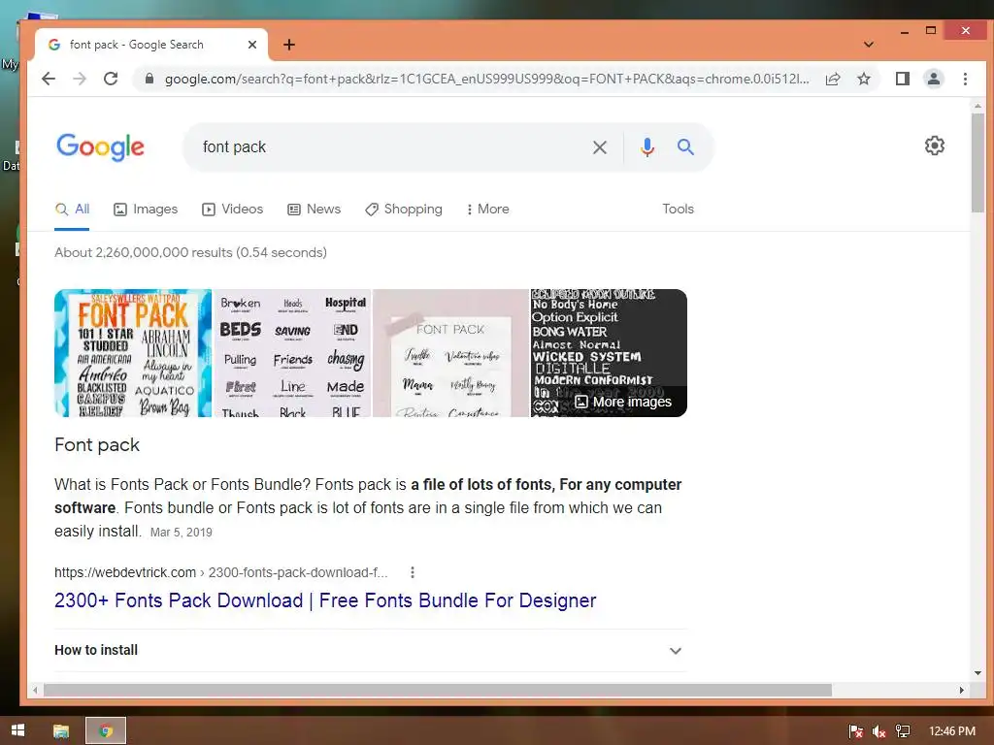Clear the search box text
Image resolution: width=994 pixels, height=745 pixels.
(600, 147)
